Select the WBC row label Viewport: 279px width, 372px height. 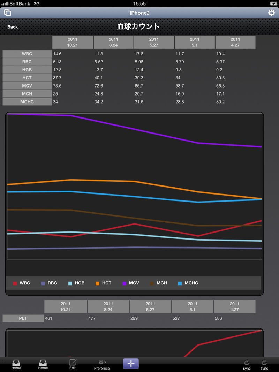(27, 54)
